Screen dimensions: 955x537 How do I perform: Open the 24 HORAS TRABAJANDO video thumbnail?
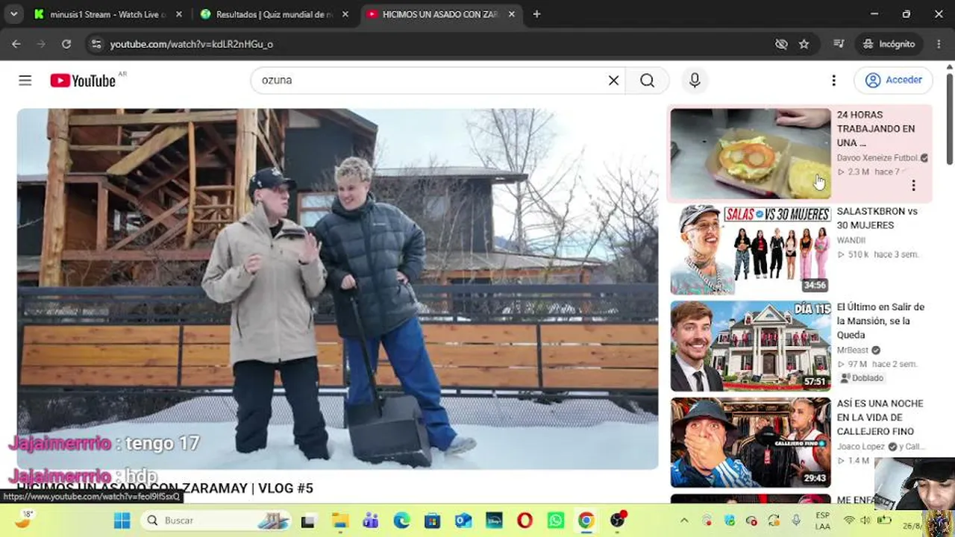point(750,154)
